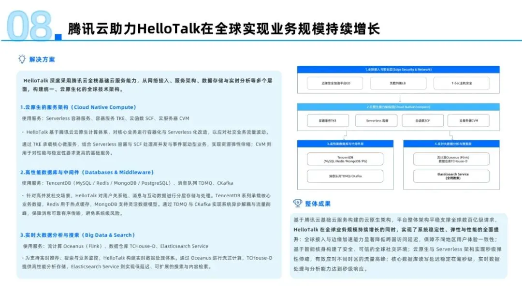Click bullet text HelloTalk 基于腾讯云云原生计算体系
Viewport: 522px width, 294px height.
click(x=146, y=132)
